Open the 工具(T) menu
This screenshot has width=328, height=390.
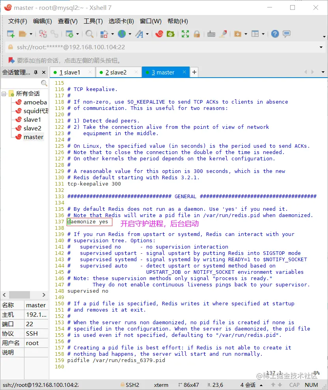point(93,21)
